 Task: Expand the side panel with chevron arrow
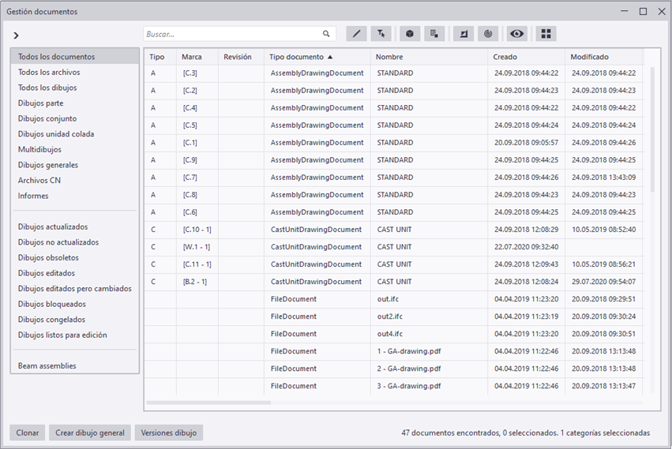click(x=17, y=36)
